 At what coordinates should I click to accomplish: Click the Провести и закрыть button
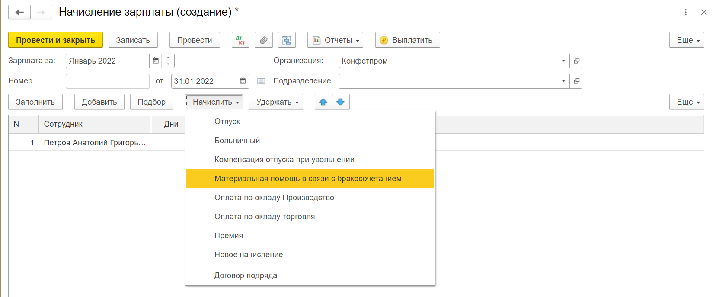(x=55, y=40)
